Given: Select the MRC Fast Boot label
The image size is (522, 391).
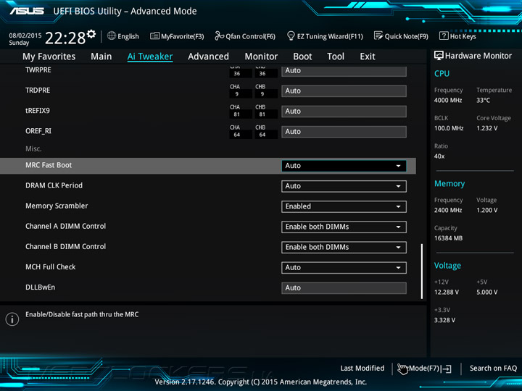Looking at the screenshot, I should [49, 165].
